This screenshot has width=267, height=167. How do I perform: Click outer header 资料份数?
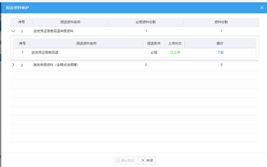point(221,22)
